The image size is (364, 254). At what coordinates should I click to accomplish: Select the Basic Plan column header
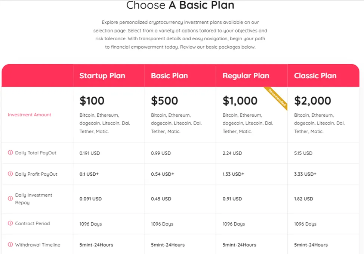pyautogui.click(x=169, y=76)
